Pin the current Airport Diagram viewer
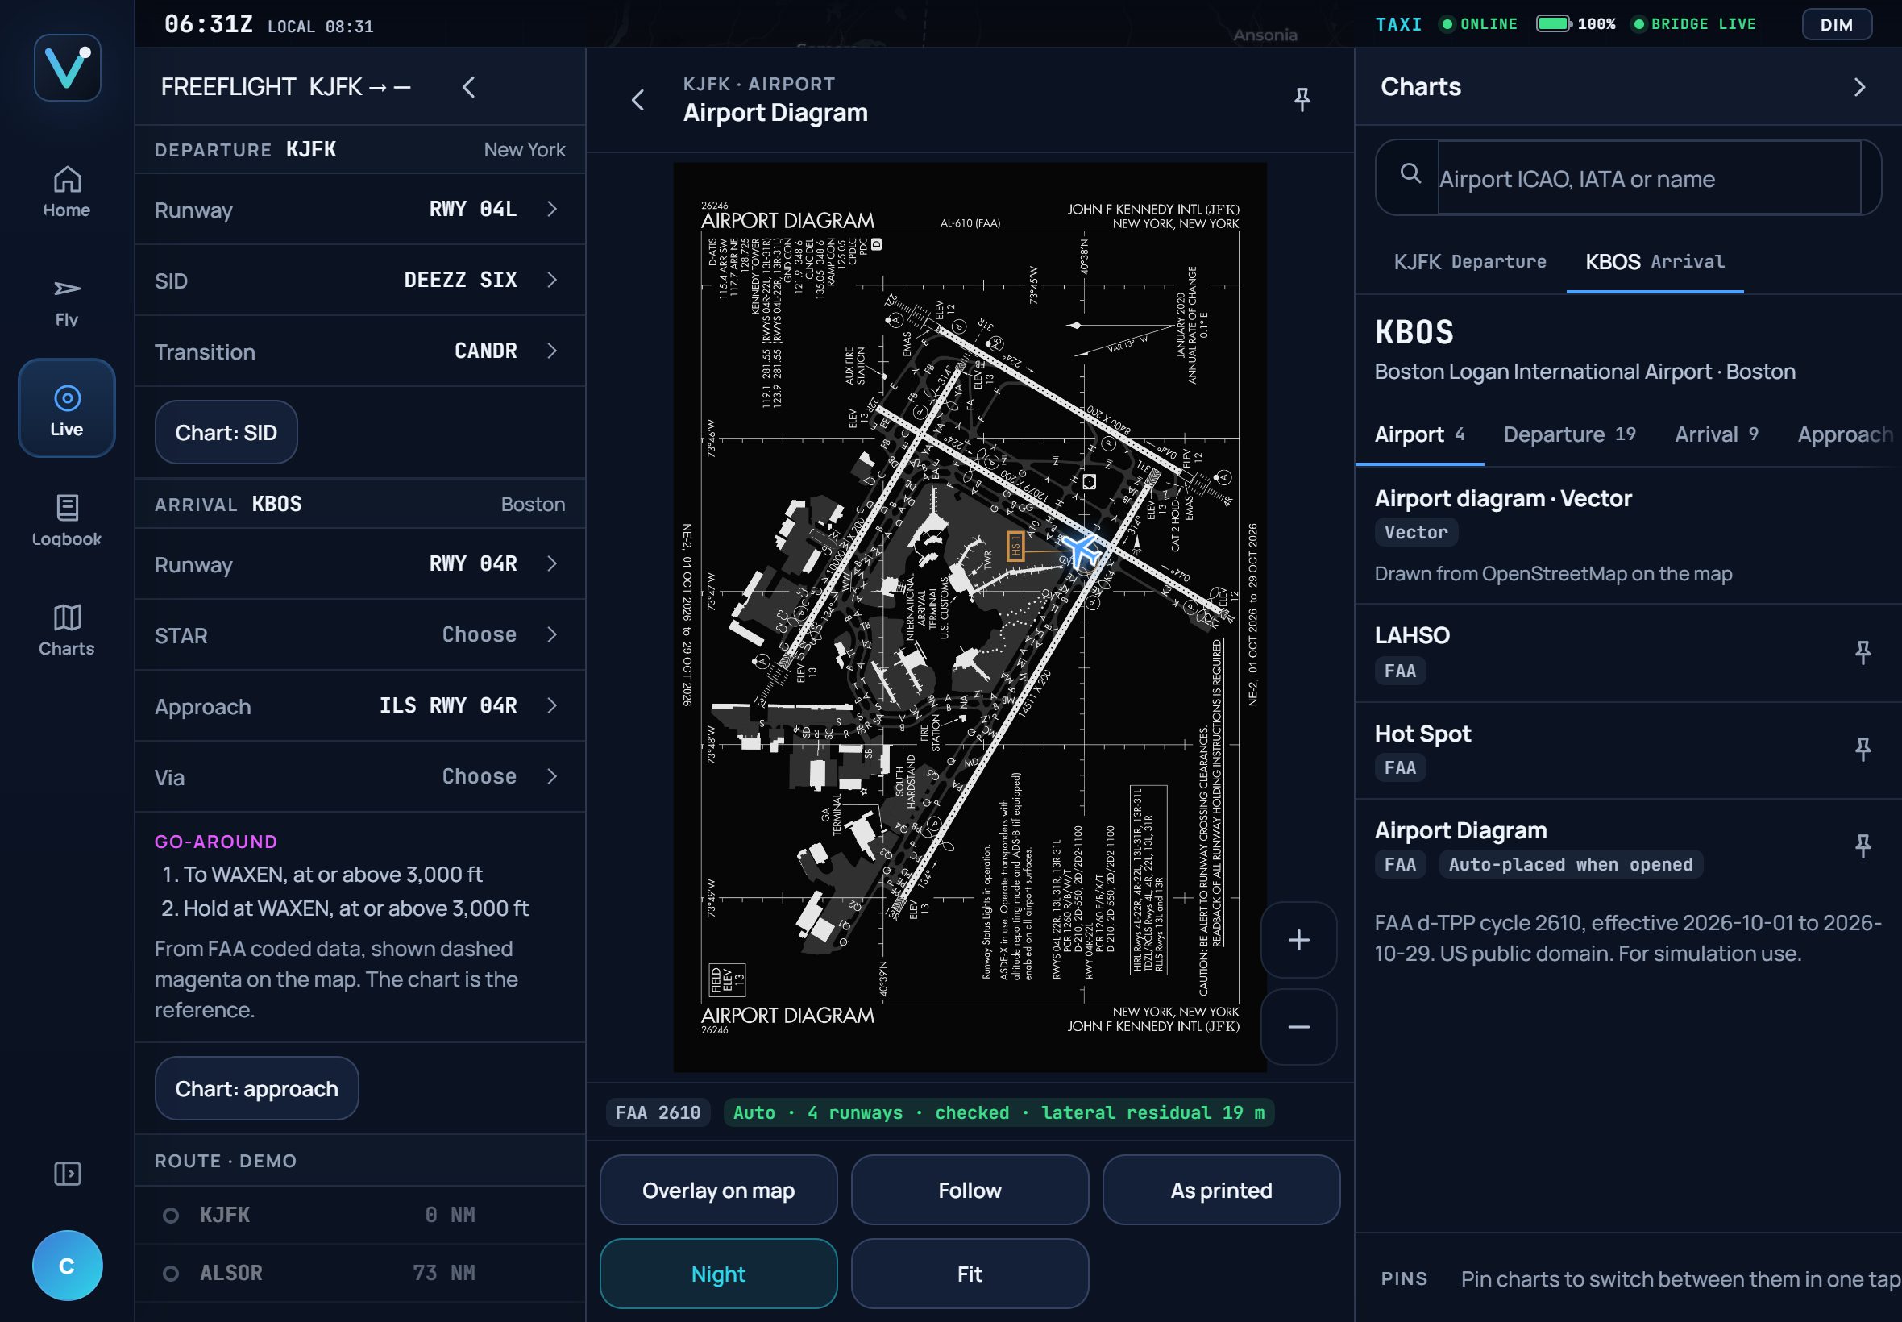Screen dimensions: 1902x1322 click(1302, 100)
